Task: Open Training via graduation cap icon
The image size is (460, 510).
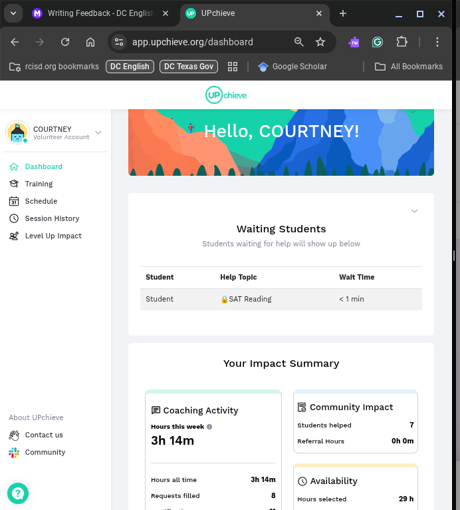Action: [13, 184]
